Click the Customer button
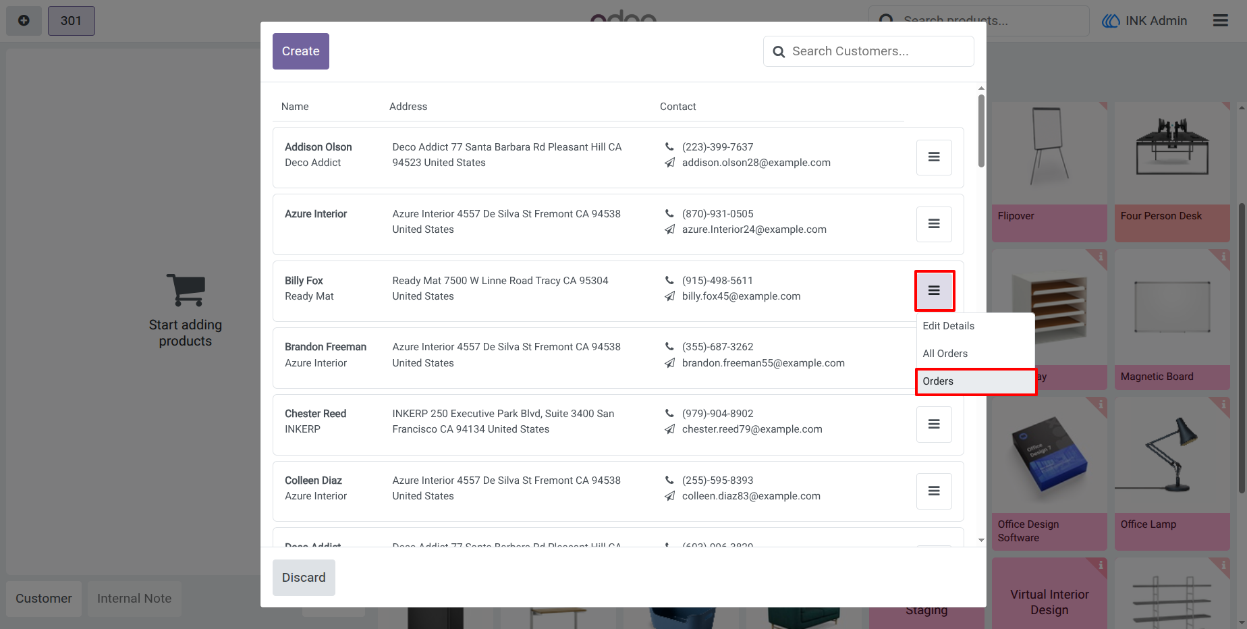 (44, 599)
